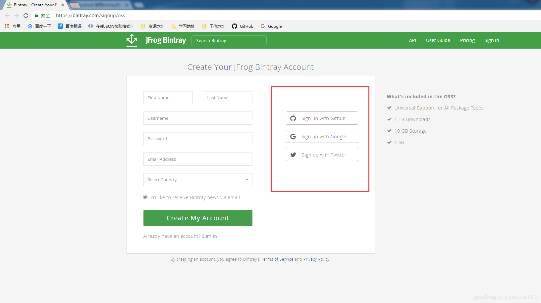Open the GitHub bookmark

tap(243, 26)
